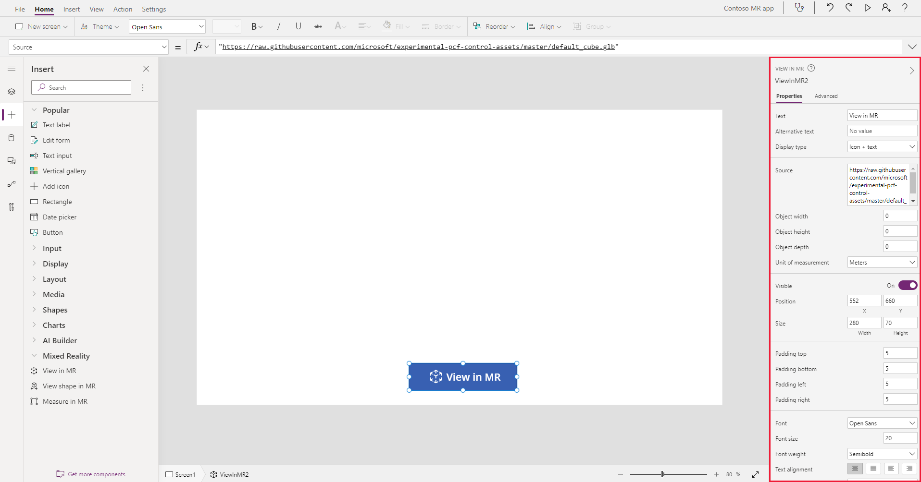This screenshot has height=482, width=921.
Task: Open the Theme dropdown
Action: tap(100, 26)
